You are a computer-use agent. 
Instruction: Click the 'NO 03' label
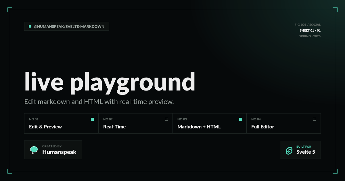[182, 119]
